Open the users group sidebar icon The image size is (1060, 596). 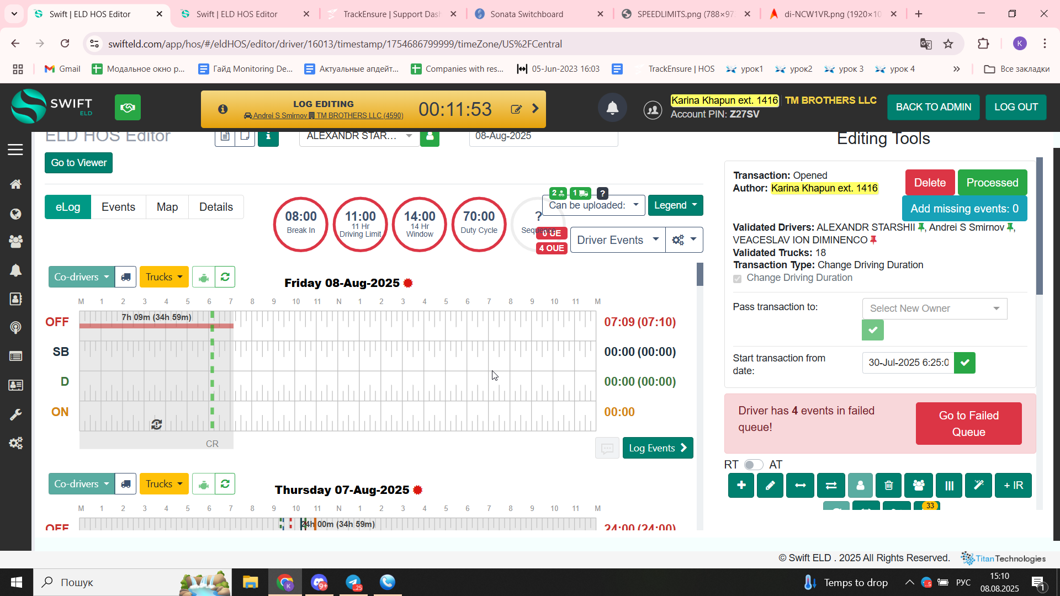tap(15, 241)
